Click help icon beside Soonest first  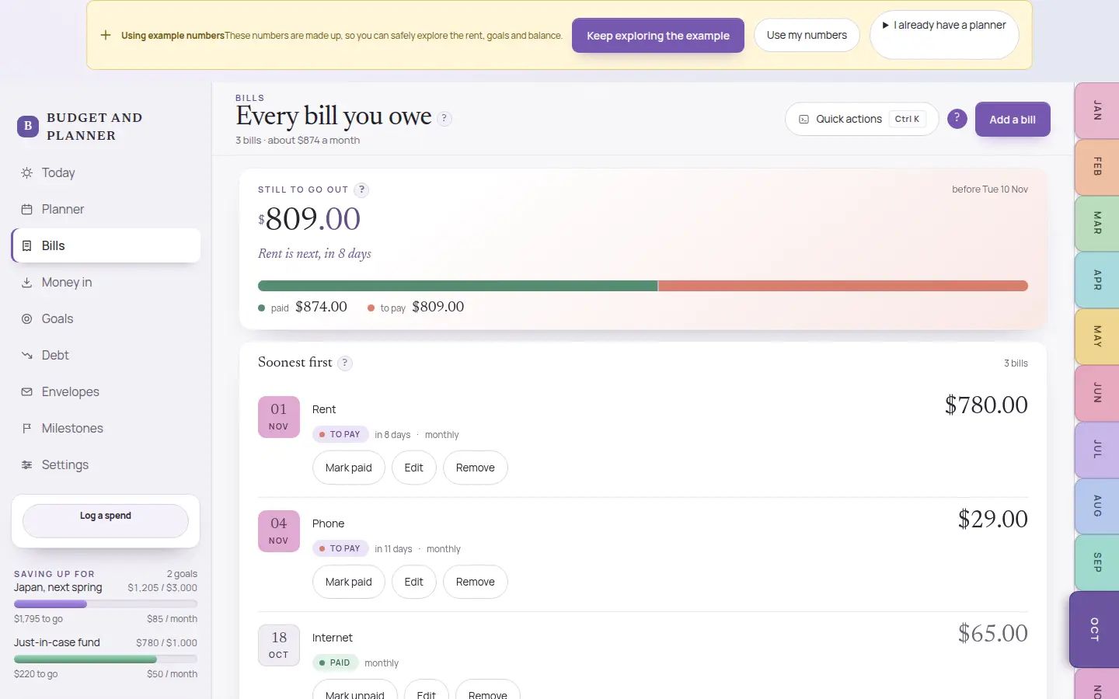click(x=345, y=363)
